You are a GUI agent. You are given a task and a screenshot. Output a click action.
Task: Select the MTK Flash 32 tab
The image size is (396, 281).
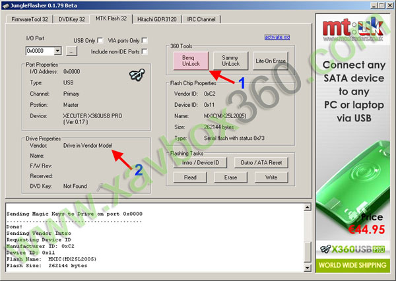111,18
